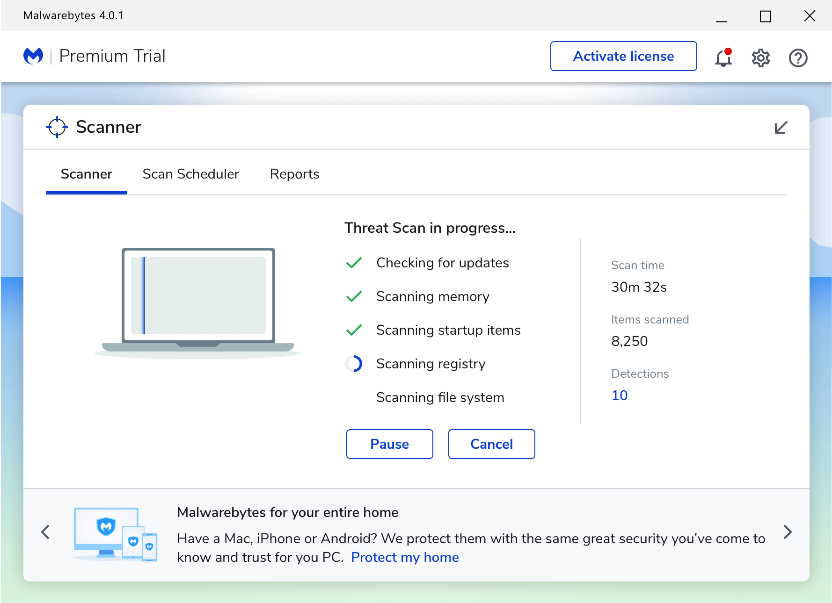This screenshot has width=832, height=603.
Task: Open the notifications bell
Action: 723,57
